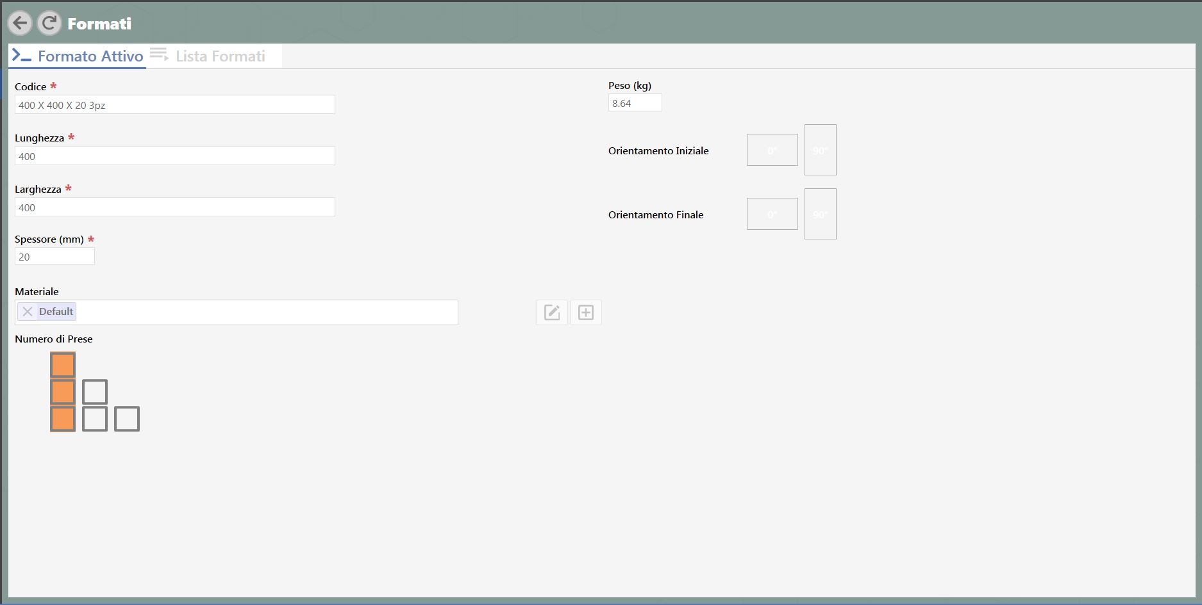Click the back arrow icon

(x=20, y=24)
